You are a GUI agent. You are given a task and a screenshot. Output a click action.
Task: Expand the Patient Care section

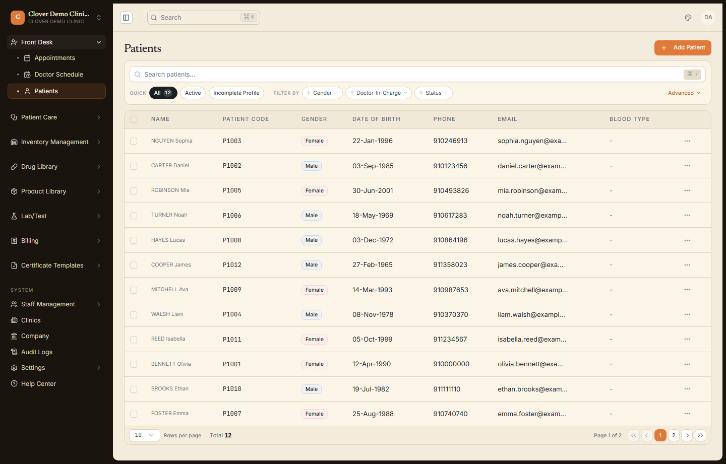pos(56,117)
